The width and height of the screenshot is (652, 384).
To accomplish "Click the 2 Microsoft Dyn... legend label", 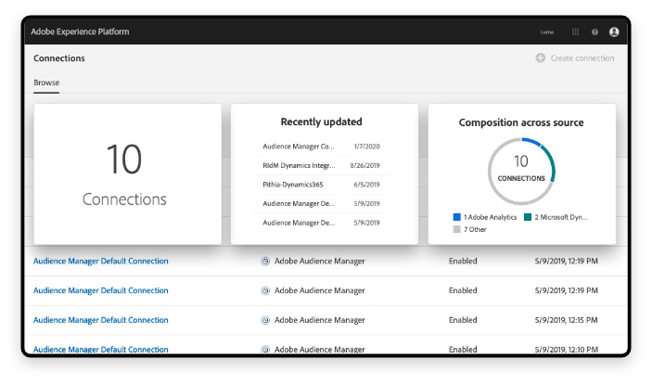I will pos(561,217).
